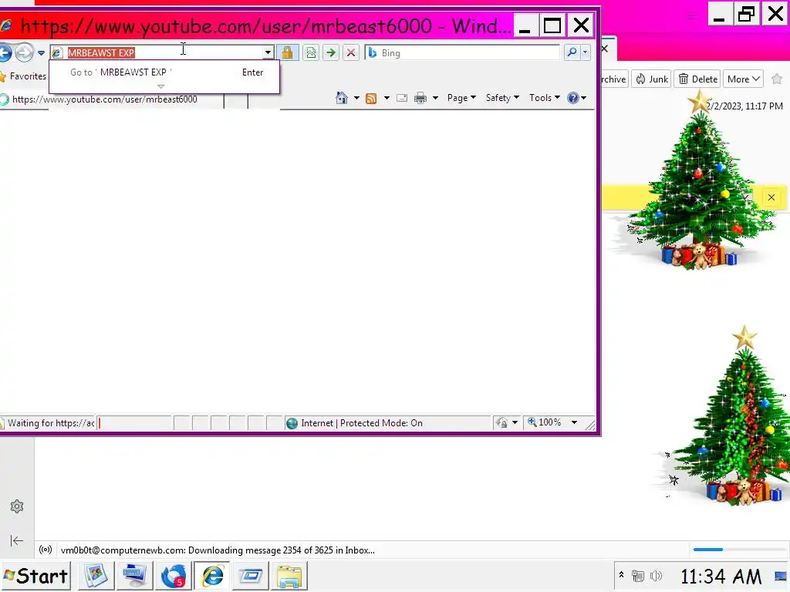The image size is (790, 592).
Task: Collapse the mail sidebar arrow icon
Action: tap(17, 540)
